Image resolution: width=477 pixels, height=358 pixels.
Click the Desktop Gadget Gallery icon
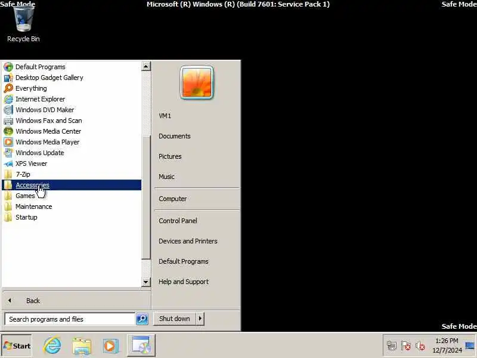pyautogui.click(x=8, y=78)
